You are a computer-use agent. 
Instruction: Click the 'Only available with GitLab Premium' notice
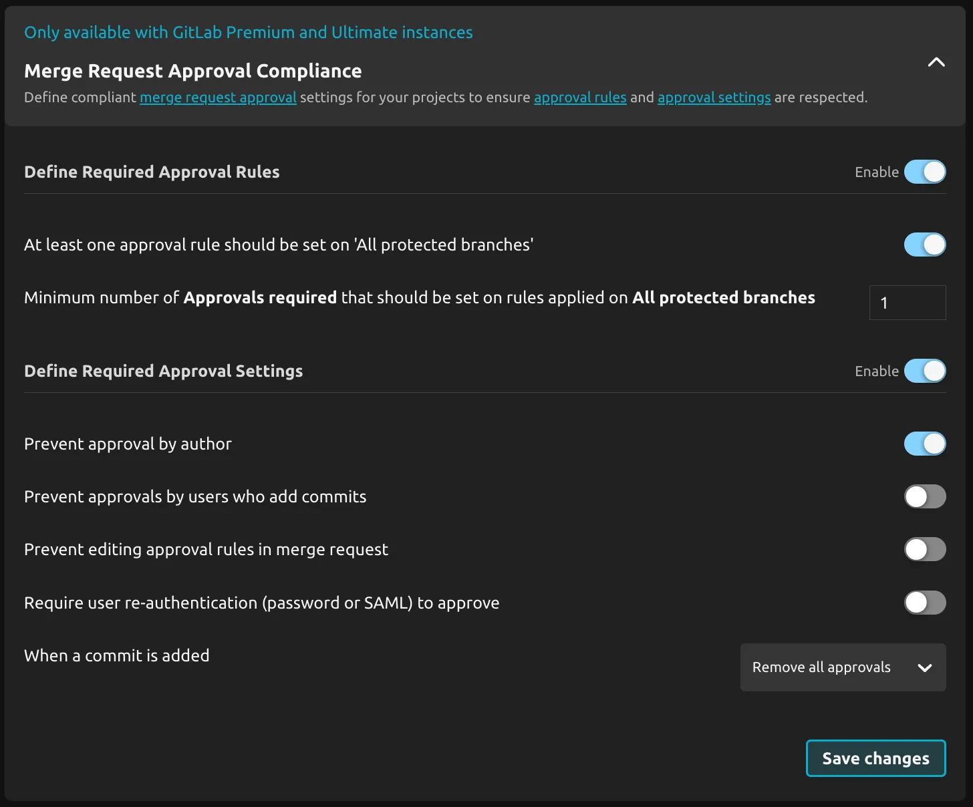click(248, 32)
